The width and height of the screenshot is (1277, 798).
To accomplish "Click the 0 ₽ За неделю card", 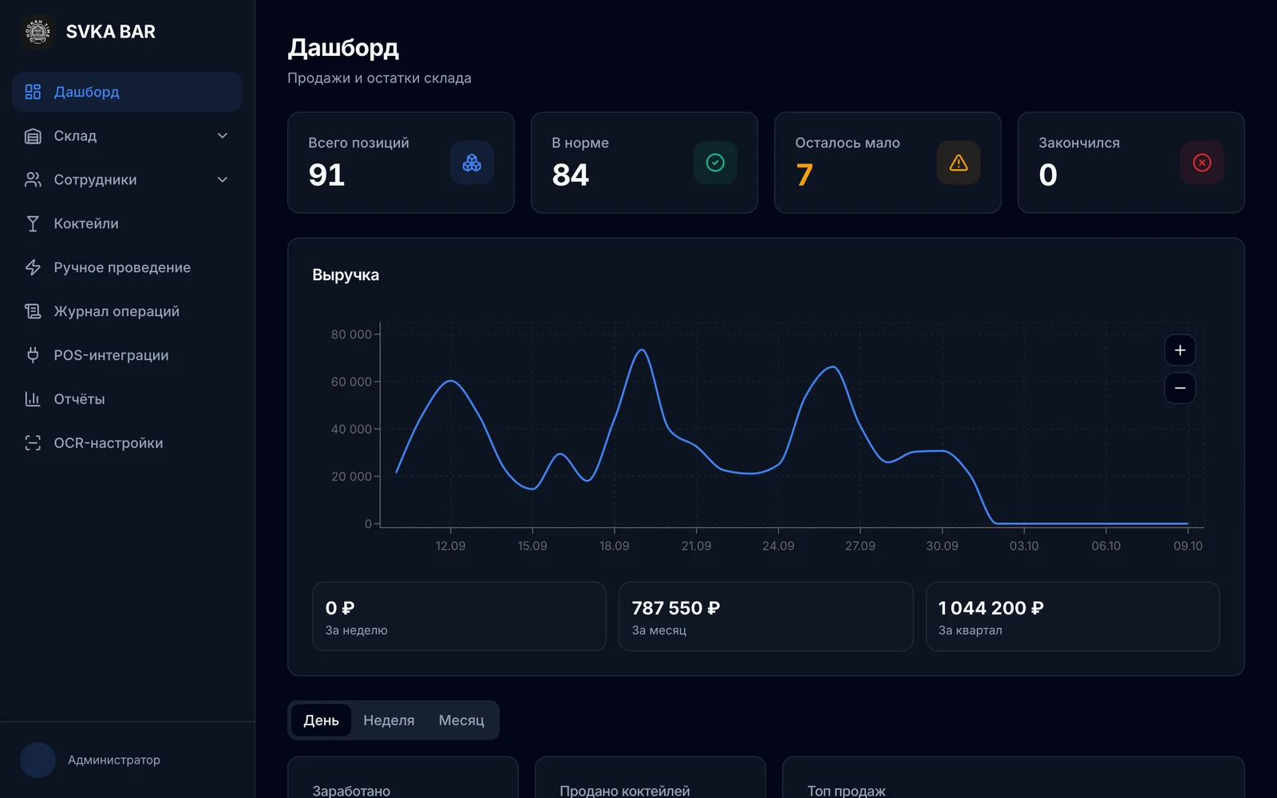I will point(459,617).
